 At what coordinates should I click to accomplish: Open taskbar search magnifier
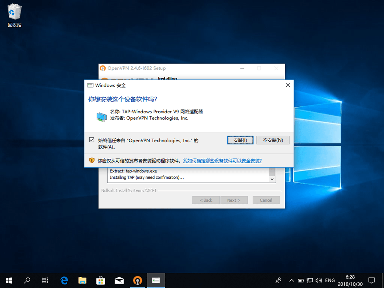click(27, 280)
